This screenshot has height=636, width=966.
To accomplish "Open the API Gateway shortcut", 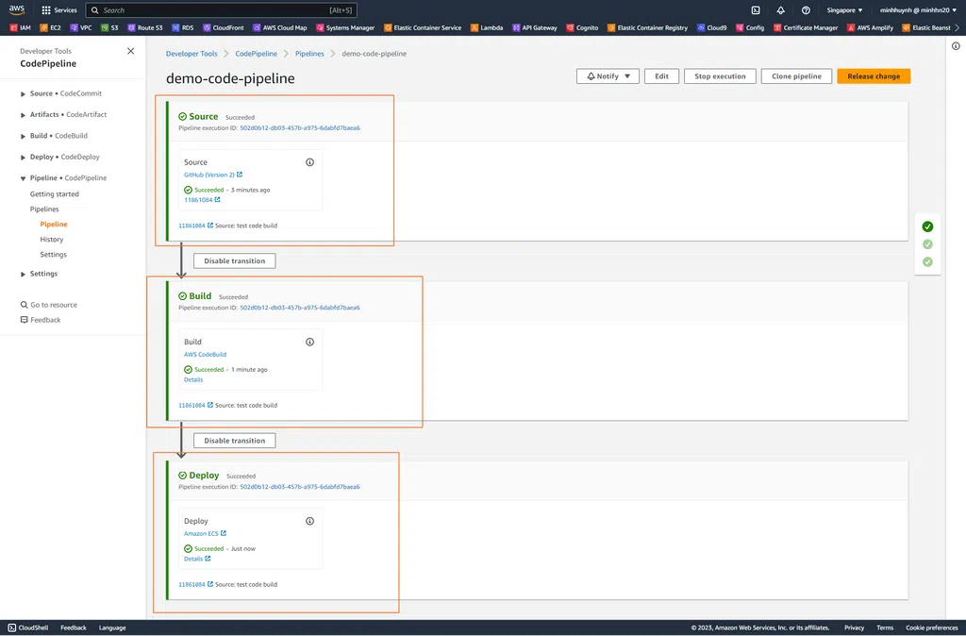I will [x=534, y=27].
